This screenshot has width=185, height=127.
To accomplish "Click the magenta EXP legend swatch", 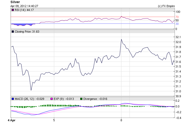I will click(x=52, y=99).
